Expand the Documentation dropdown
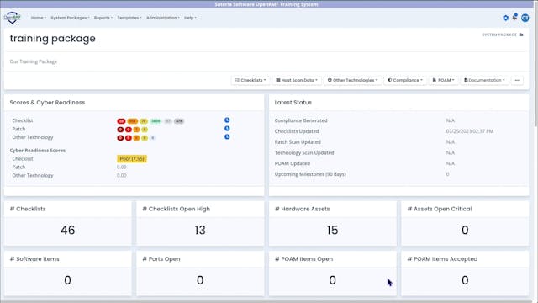This screenshot has height=303, width=538. [484, 80]
